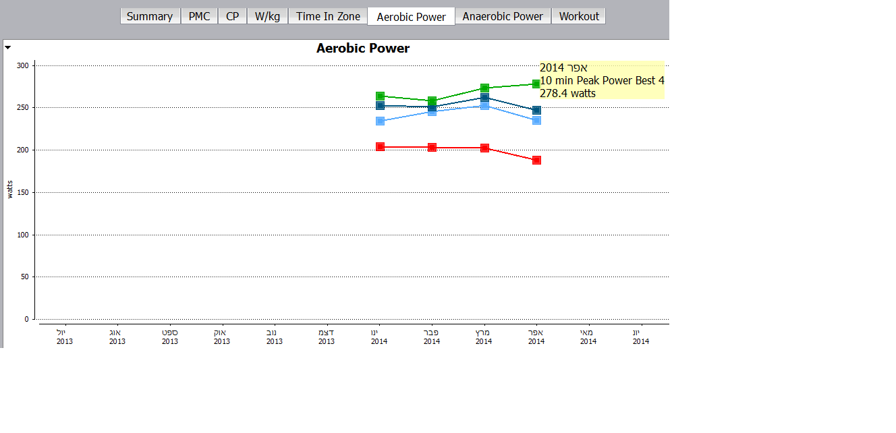Click the yellow 10 min Peak Power tooltip
The width and height of the screenshot is (896, 433).
pyautogui.click(x=602, y=81)
